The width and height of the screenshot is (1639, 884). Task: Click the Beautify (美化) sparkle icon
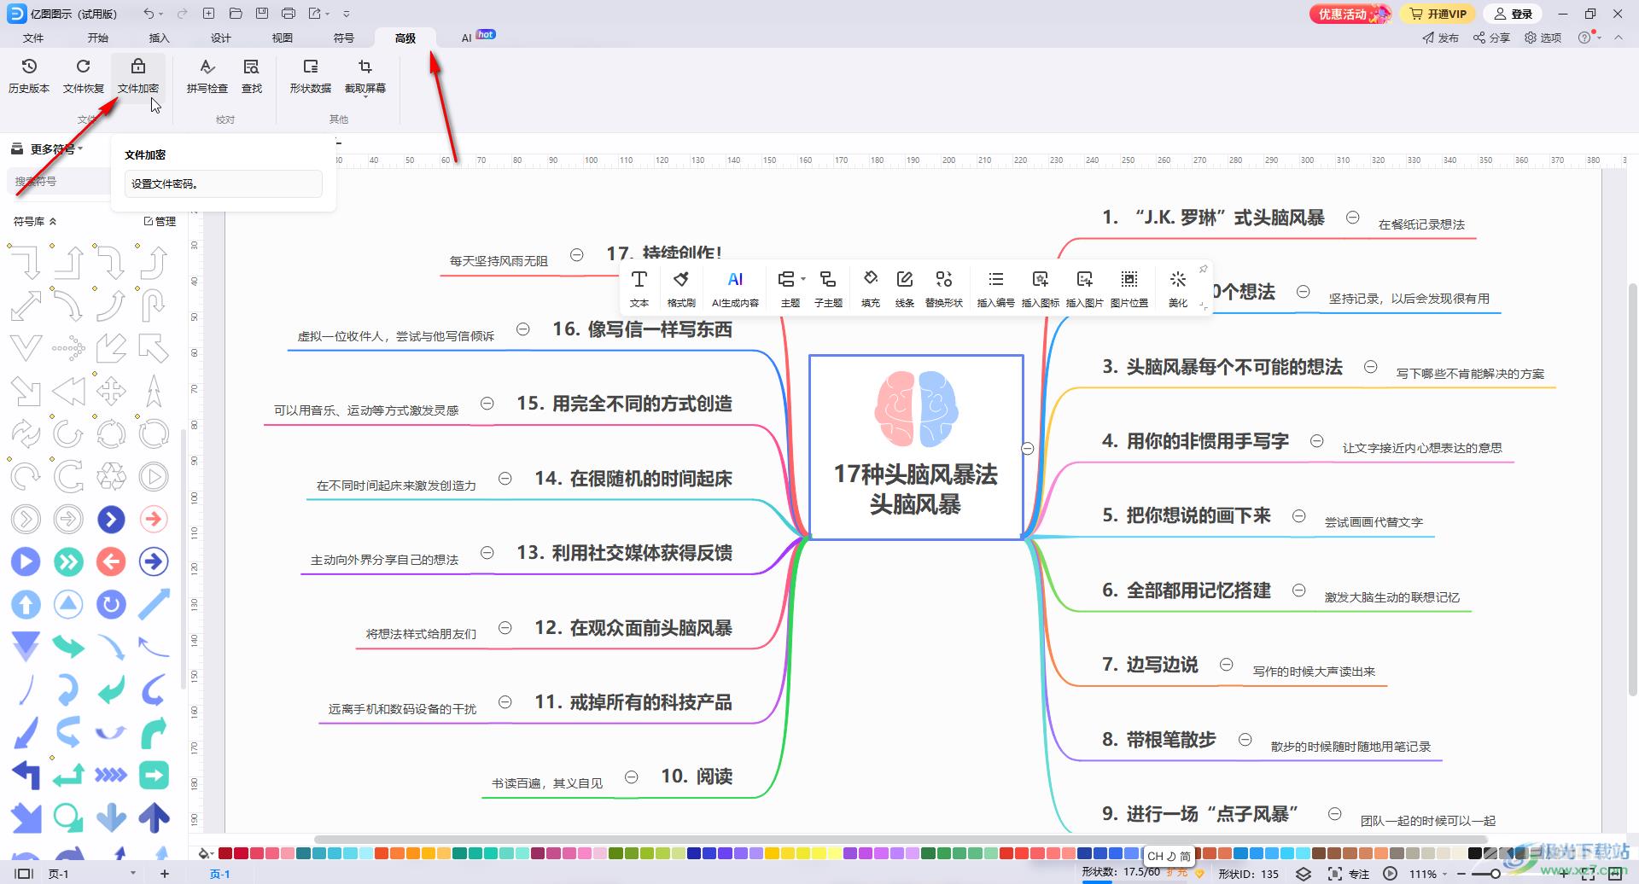coord(1178,279)
